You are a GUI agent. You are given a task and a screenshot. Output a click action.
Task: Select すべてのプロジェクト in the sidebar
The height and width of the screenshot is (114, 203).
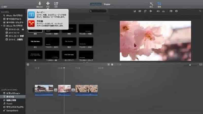click(x=13, y=22)
